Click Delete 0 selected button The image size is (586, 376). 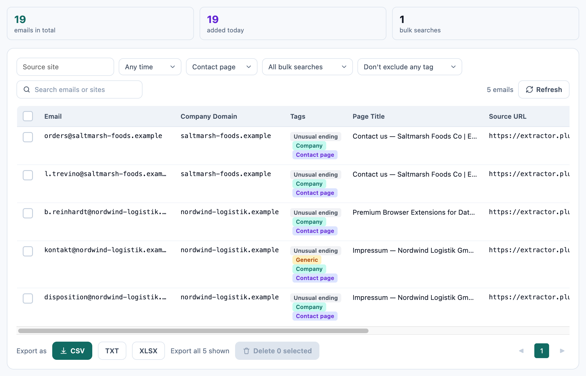[x=277, y=351]
